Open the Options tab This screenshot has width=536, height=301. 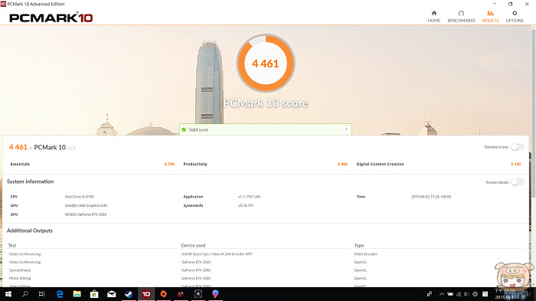point(515,16)
